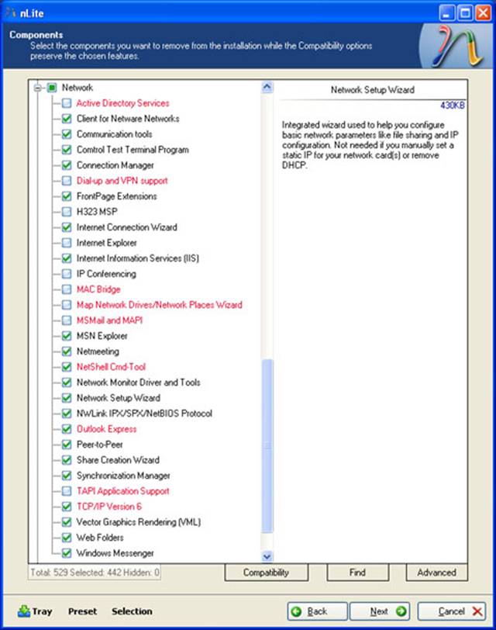Click the nLite title bar app icon

click(10, 11)
